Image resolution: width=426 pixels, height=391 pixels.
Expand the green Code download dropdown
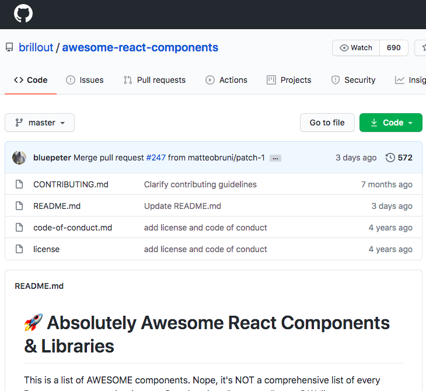click(390, 123)
